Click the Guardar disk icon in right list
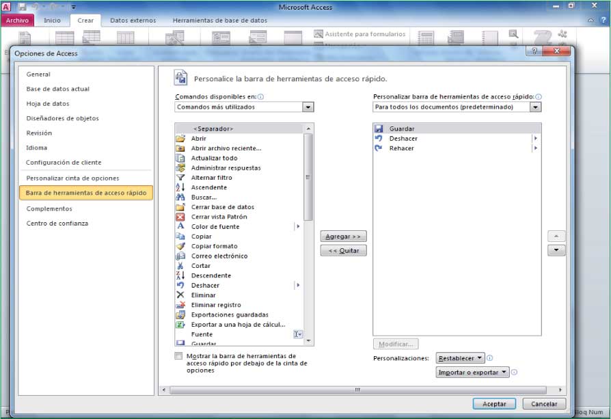The height and width of the screenshot is (419, 611). tap(379, 129)
